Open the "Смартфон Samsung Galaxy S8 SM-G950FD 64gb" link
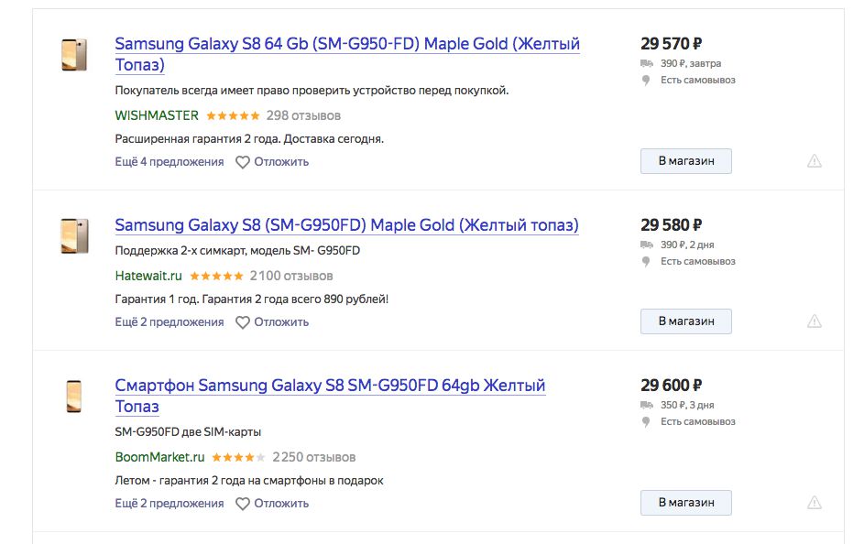The image size is (864, 544). pyautogui.click(x=330, y=396)
